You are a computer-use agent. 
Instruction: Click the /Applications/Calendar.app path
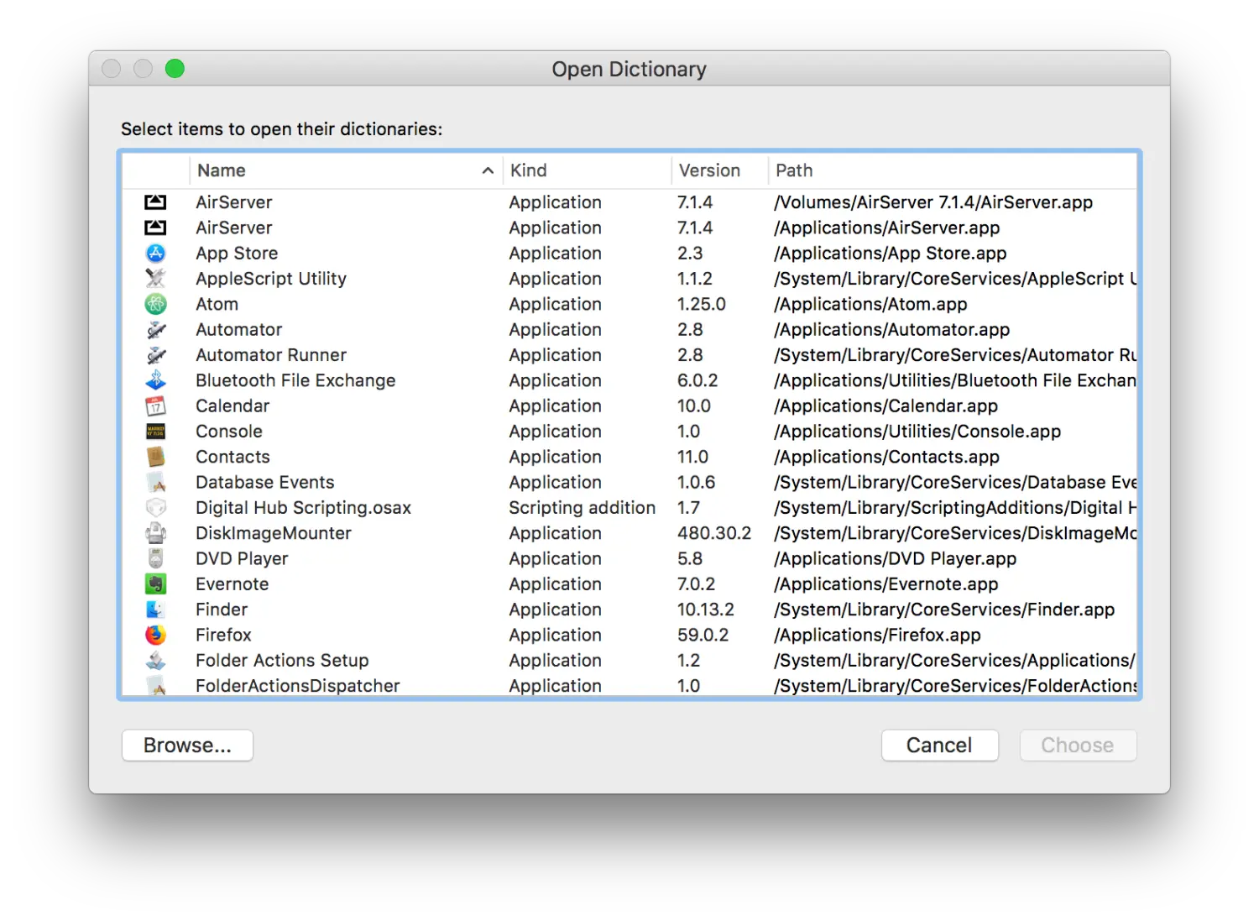tap(885, 406)
